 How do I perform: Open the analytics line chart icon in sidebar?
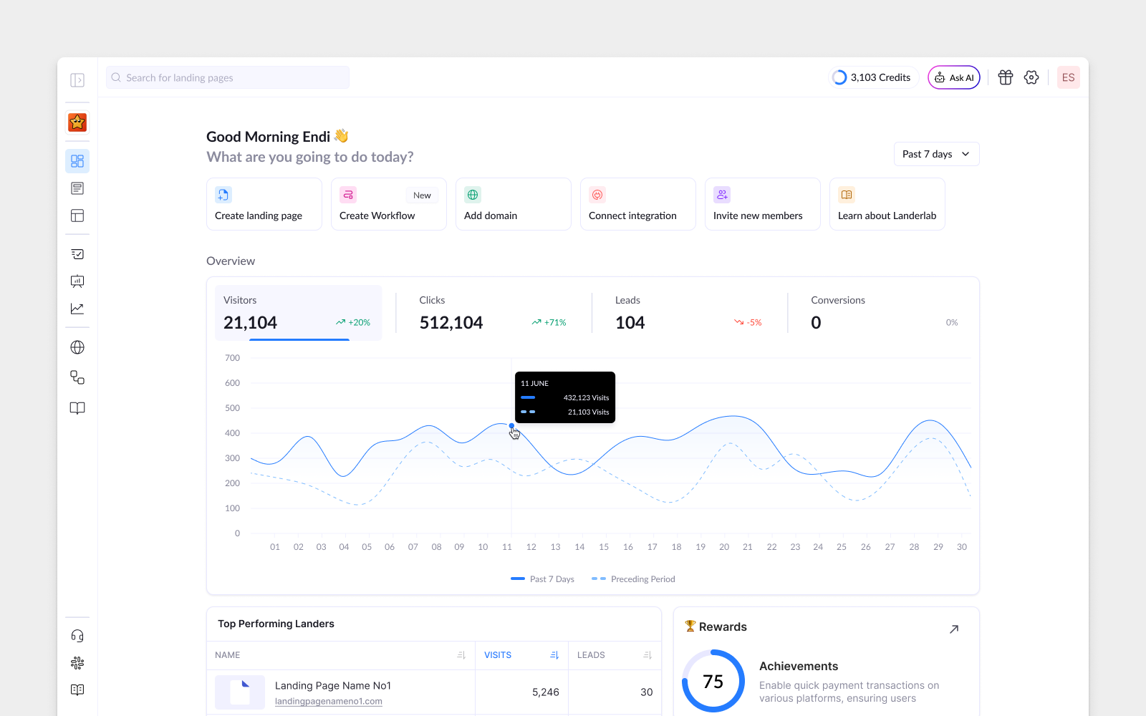pos(77,309)
